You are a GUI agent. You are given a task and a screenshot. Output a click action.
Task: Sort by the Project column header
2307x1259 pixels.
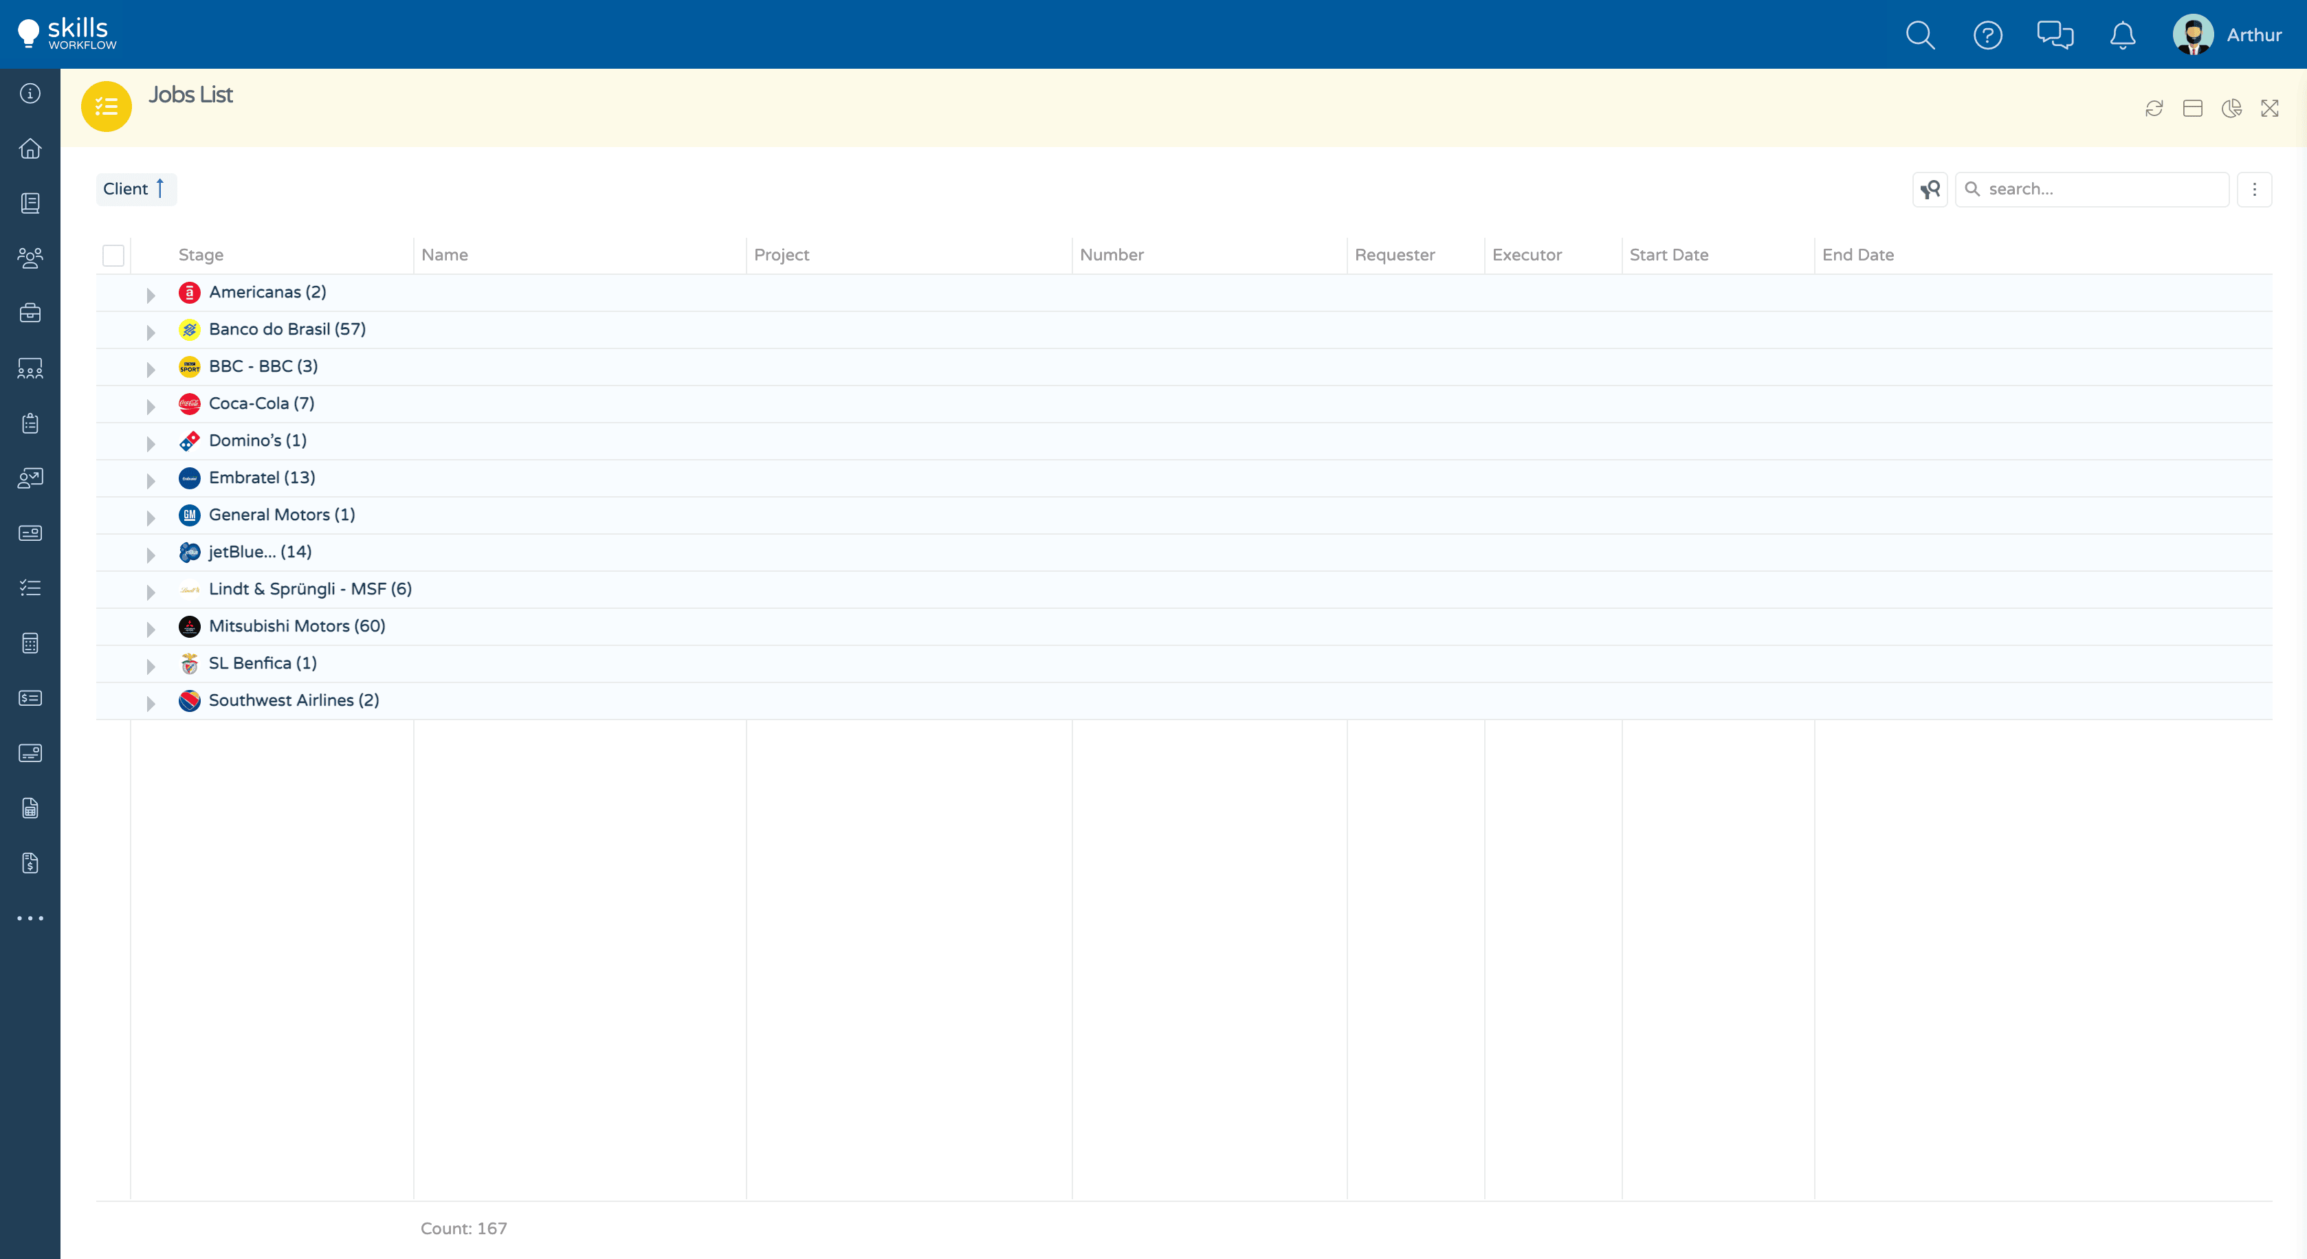(781, 254)
